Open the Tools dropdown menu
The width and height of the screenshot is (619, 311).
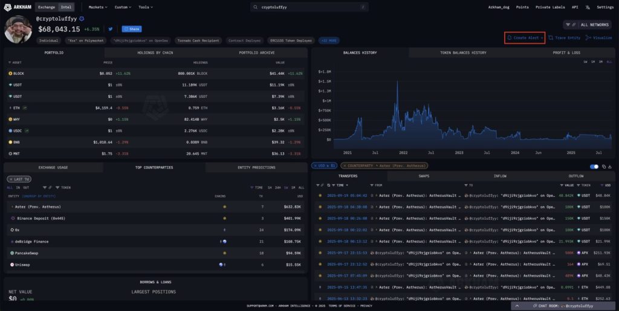[x=146, y=7]
